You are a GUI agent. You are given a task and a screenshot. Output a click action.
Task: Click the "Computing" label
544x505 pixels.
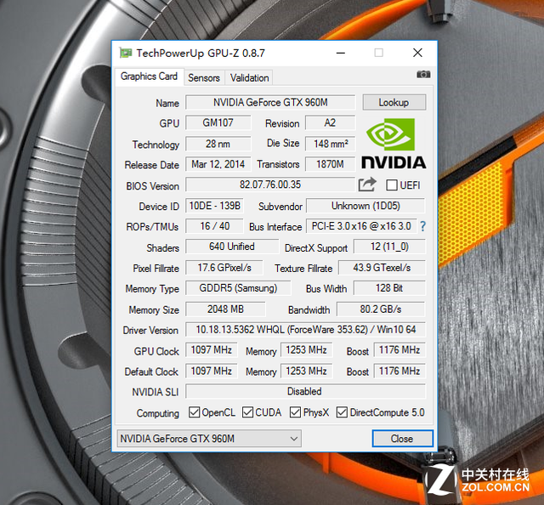(158, 413)
